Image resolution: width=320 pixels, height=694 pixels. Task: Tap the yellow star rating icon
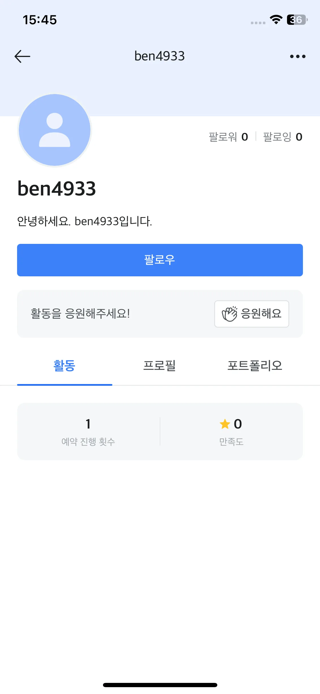pos(225,424)
